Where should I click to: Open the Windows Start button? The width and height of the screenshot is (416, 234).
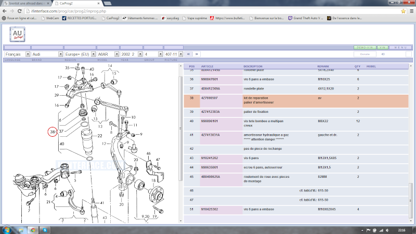(8, 229)
